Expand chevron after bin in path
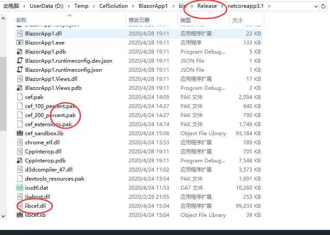 (192, 6)
